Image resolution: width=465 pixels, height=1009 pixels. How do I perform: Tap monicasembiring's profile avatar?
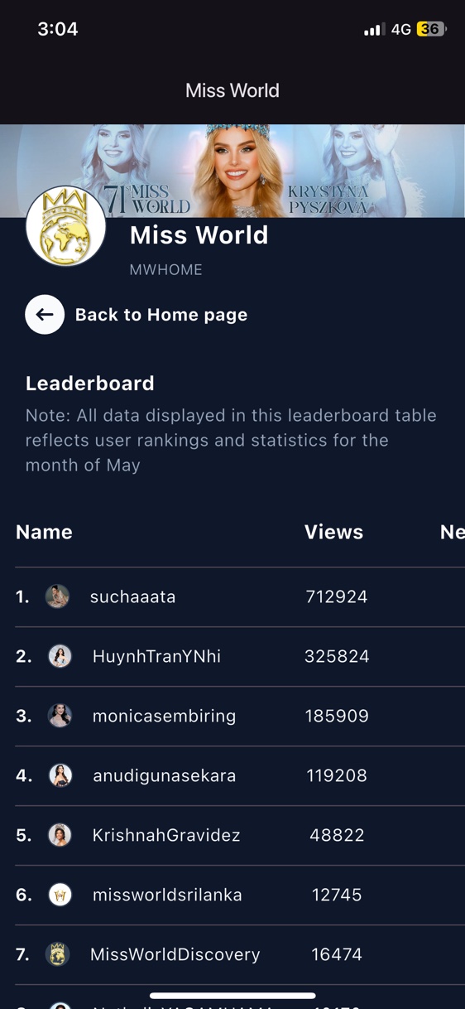60,716
